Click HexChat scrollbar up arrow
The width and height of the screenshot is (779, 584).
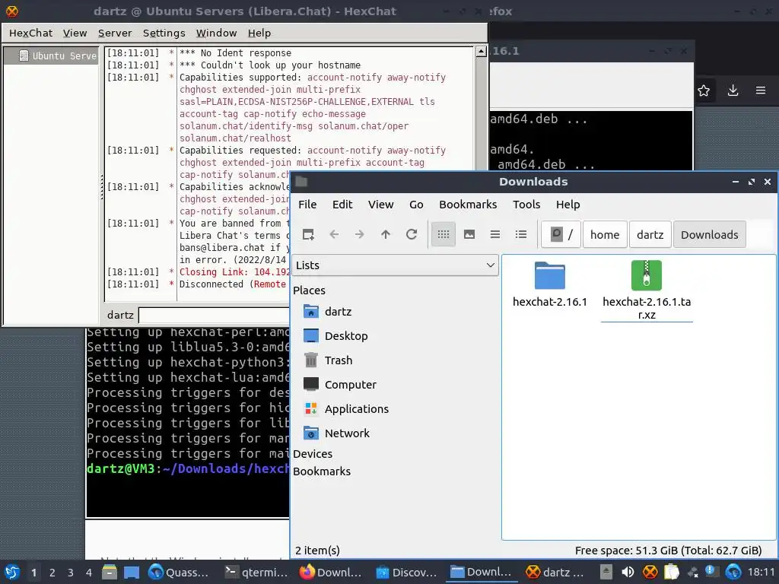481,51
